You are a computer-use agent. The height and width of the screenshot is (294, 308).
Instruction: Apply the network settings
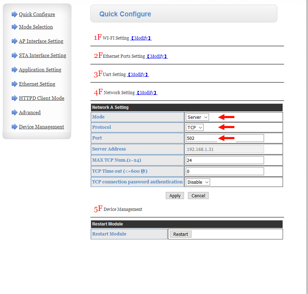(175, 196)
